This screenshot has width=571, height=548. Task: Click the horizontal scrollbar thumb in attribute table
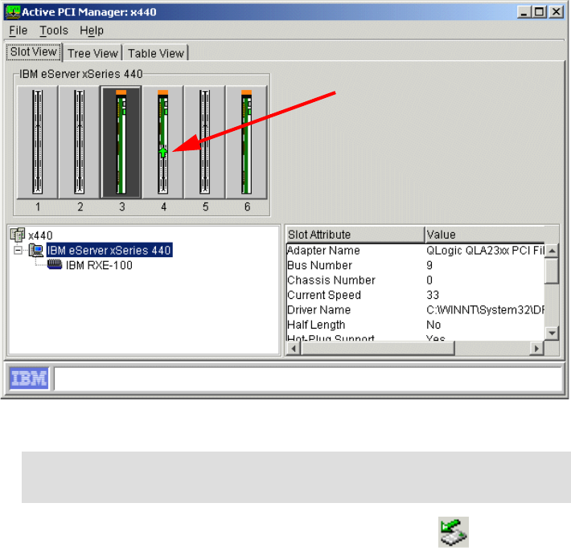point(378,349)
